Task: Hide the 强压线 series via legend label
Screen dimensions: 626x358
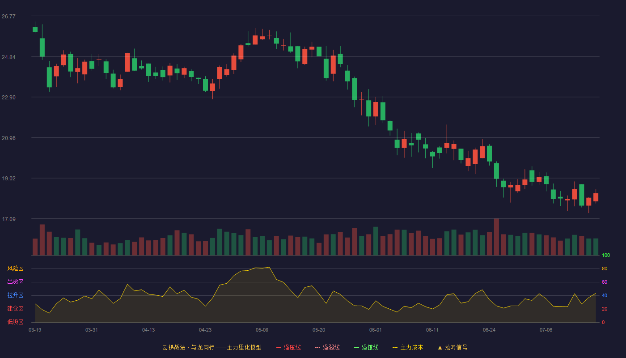Action: (x=292, y=347)
